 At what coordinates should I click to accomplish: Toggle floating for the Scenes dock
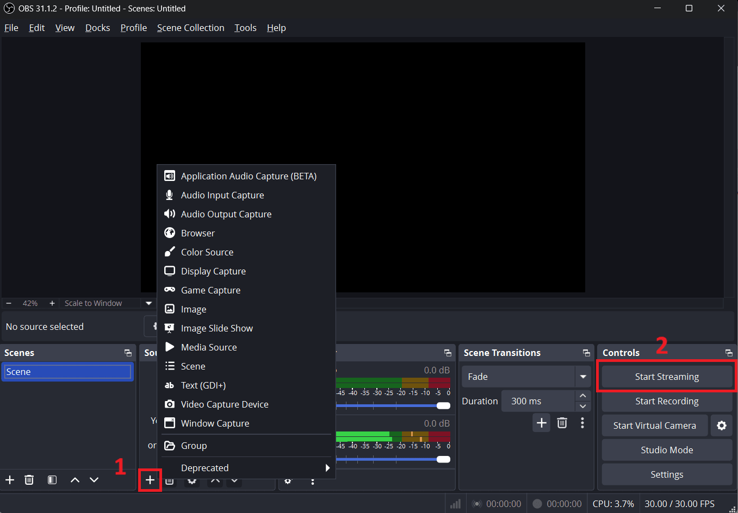point(128,353)
